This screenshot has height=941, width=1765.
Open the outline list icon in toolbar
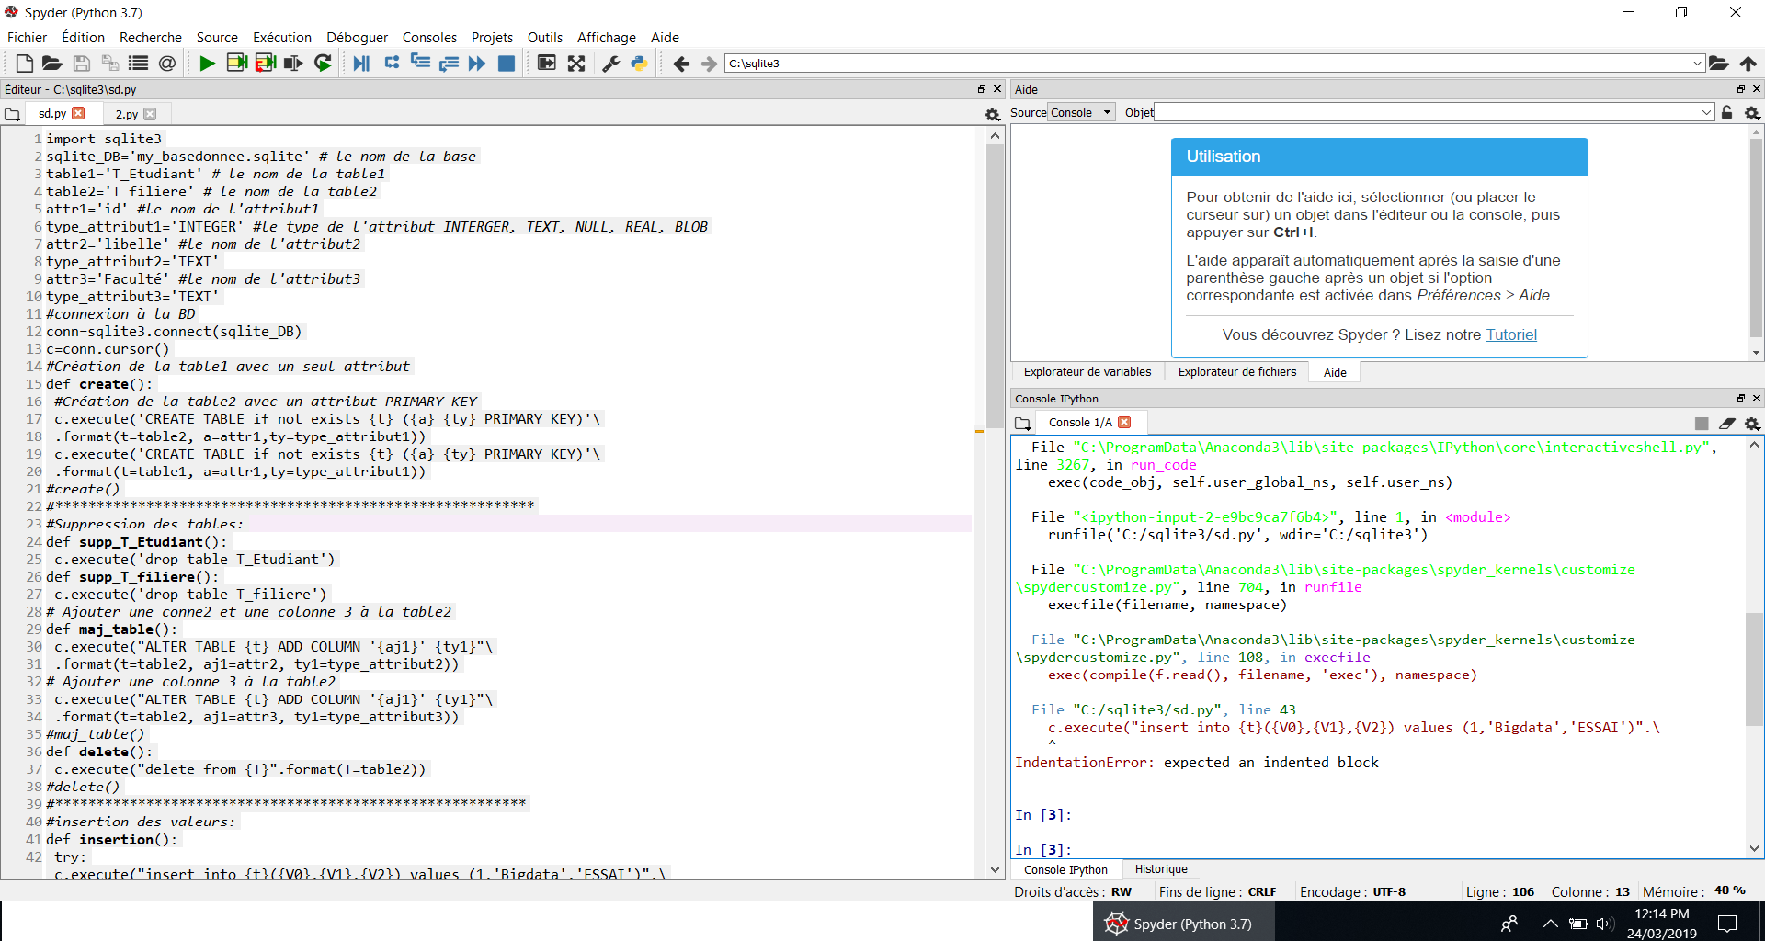[139, 63]
